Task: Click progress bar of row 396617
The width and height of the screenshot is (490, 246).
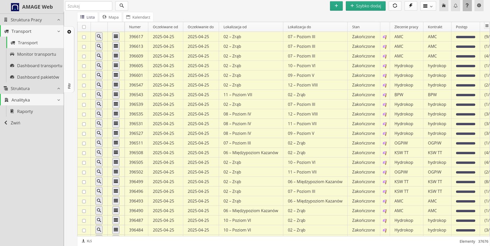Action: [x=465, y=37]
